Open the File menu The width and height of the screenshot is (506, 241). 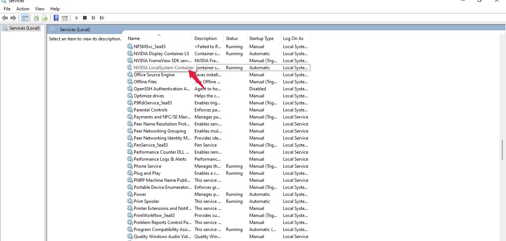[7, 9]
